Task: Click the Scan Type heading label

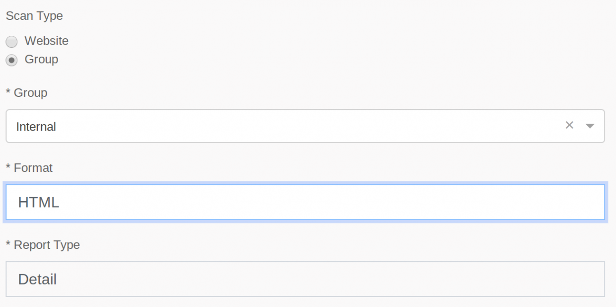Action: click(x=34, y=16)
